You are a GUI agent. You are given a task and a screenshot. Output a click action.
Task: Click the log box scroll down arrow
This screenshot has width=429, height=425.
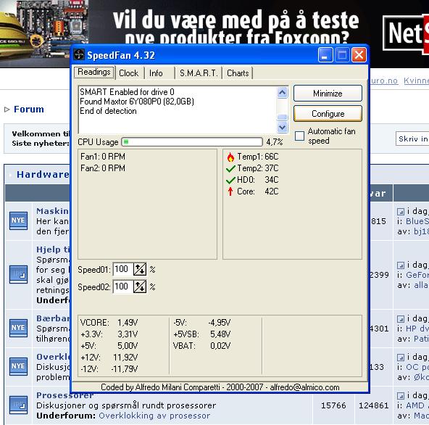283,127
